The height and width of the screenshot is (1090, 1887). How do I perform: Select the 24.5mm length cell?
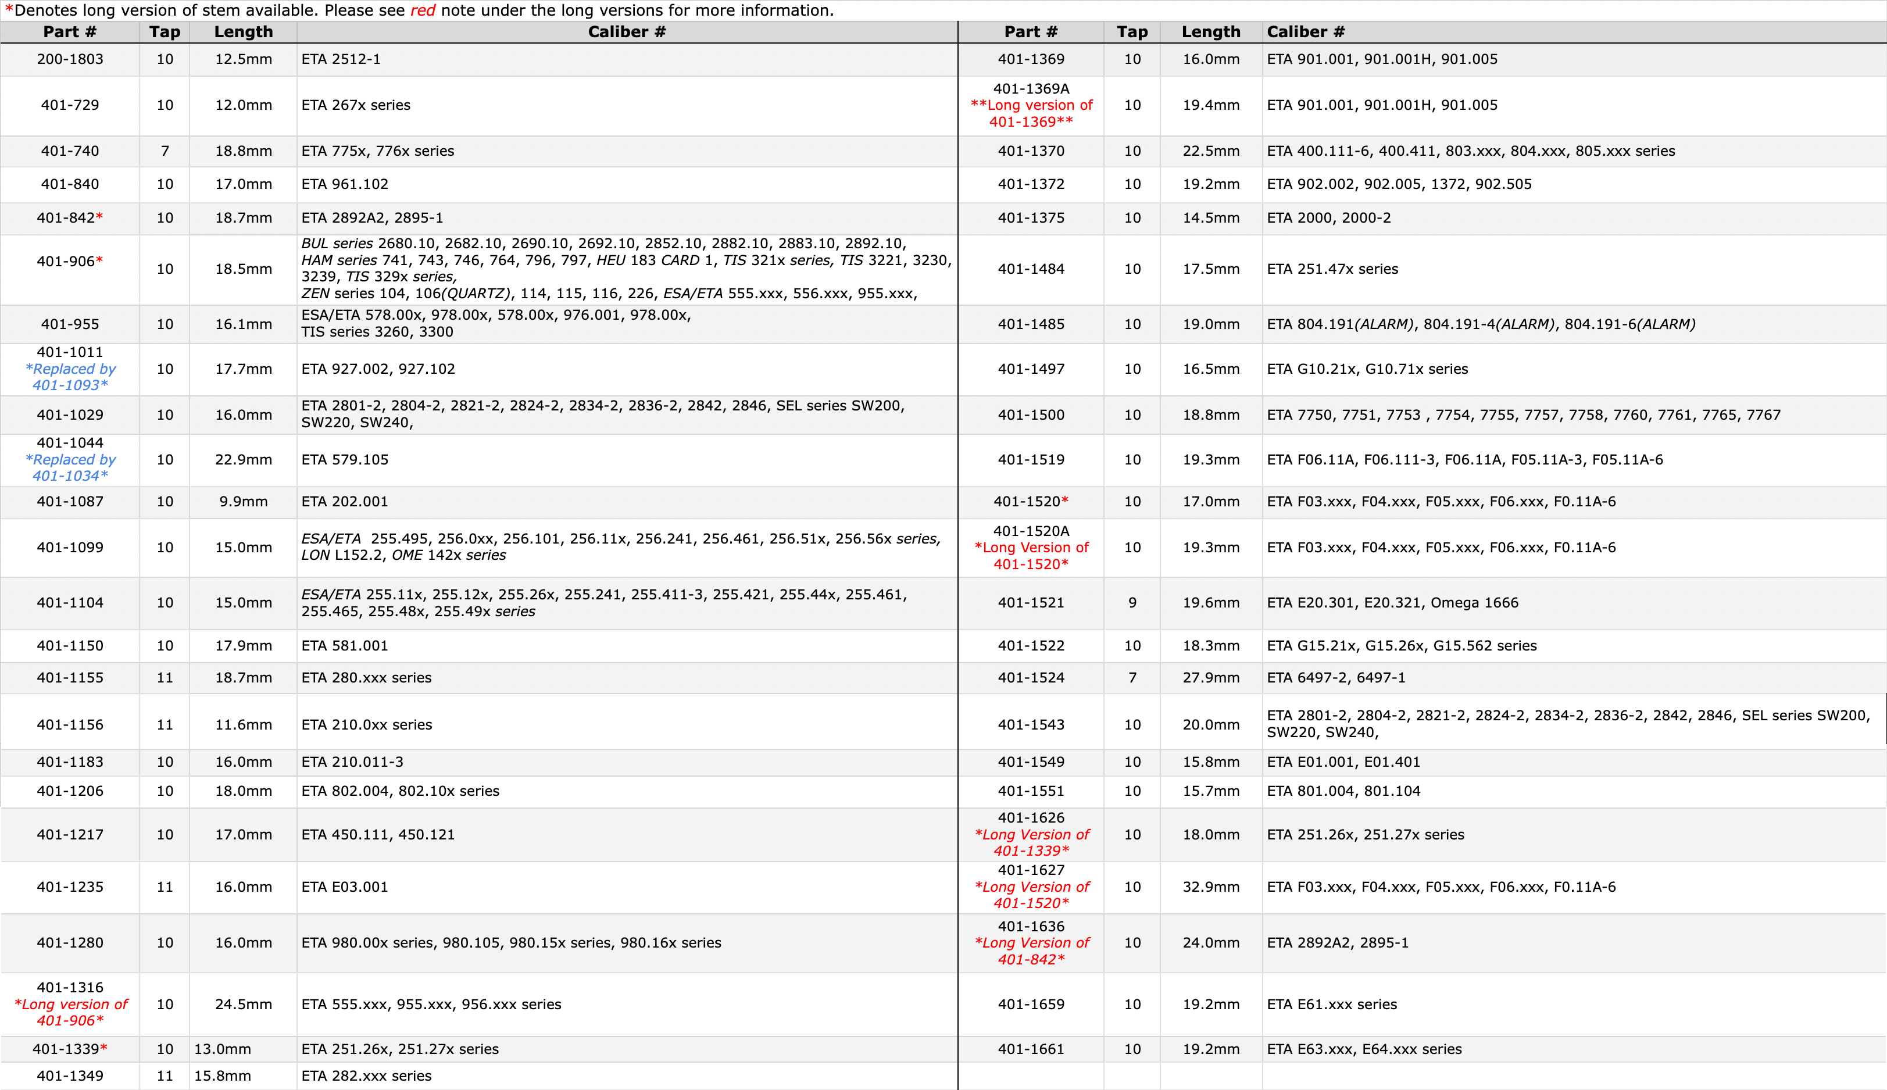[243, 1005]
